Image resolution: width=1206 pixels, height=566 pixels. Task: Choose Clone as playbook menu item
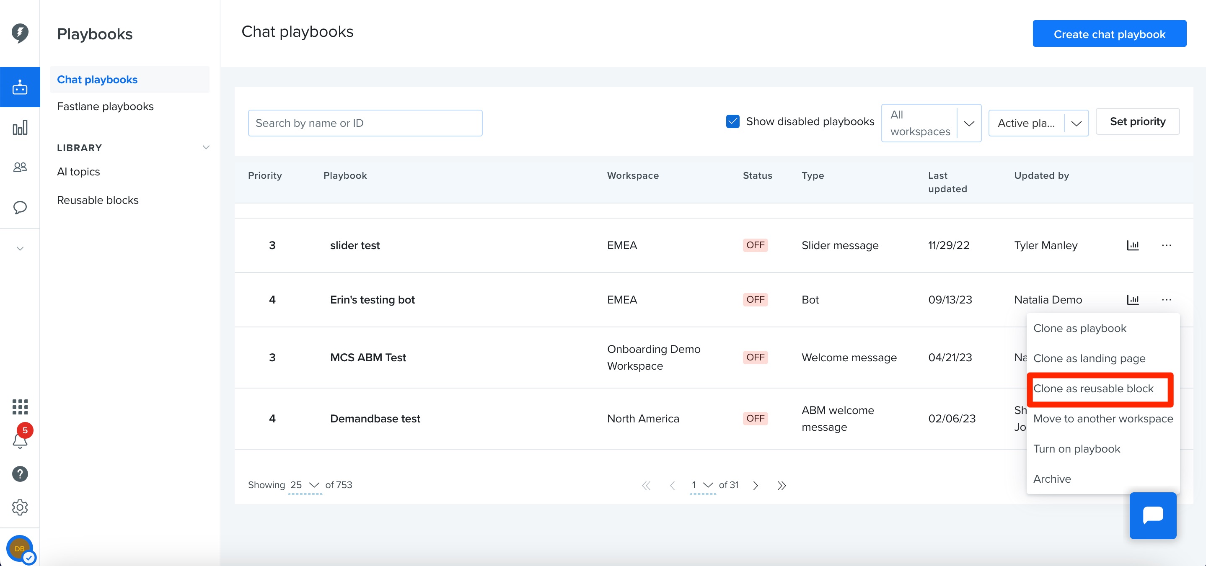point(1079,328)
